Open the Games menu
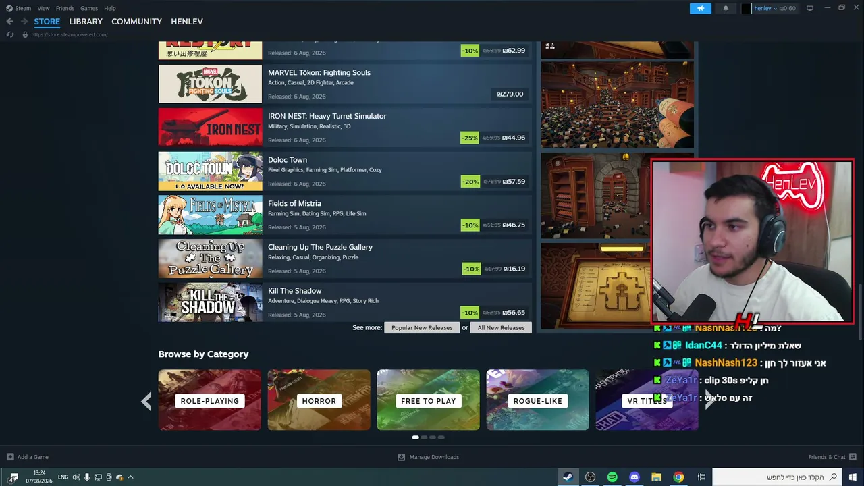The image size is (864, 486). 89,8
